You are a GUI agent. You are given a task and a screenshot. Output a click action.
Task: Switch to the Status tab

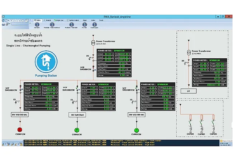(37, 20)
